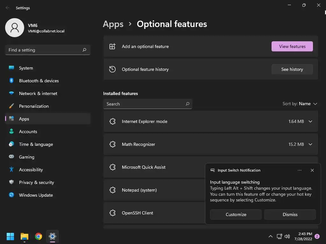Expand the Internet Explorer mode entry
Viewport: 326px width, 244px height.
coord(310,121)
